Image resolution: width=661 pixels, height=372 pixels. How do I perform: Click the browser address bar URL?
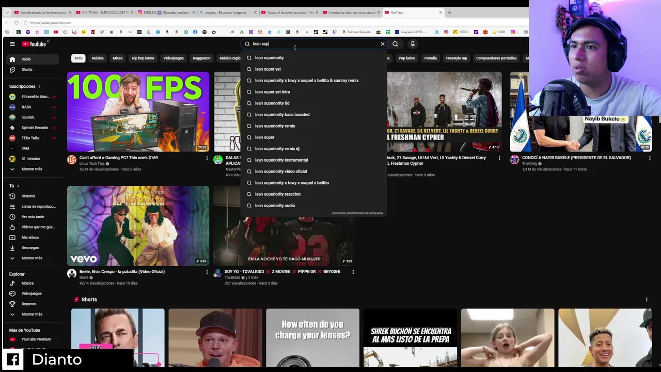tap(51, 23)
